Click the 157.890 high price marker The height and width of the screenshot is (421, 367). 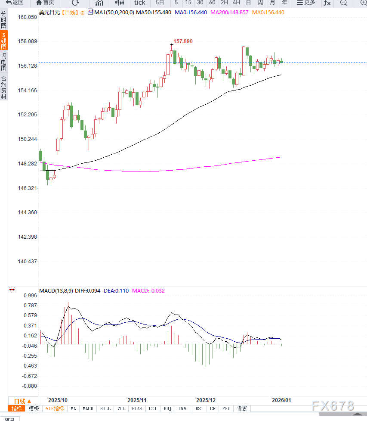pos(183,41)
